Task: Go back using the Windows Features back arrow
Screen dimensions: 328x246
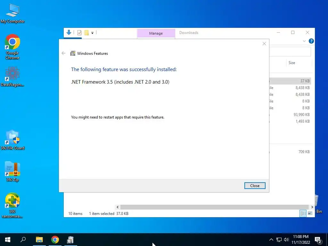Action: point(64,53)
